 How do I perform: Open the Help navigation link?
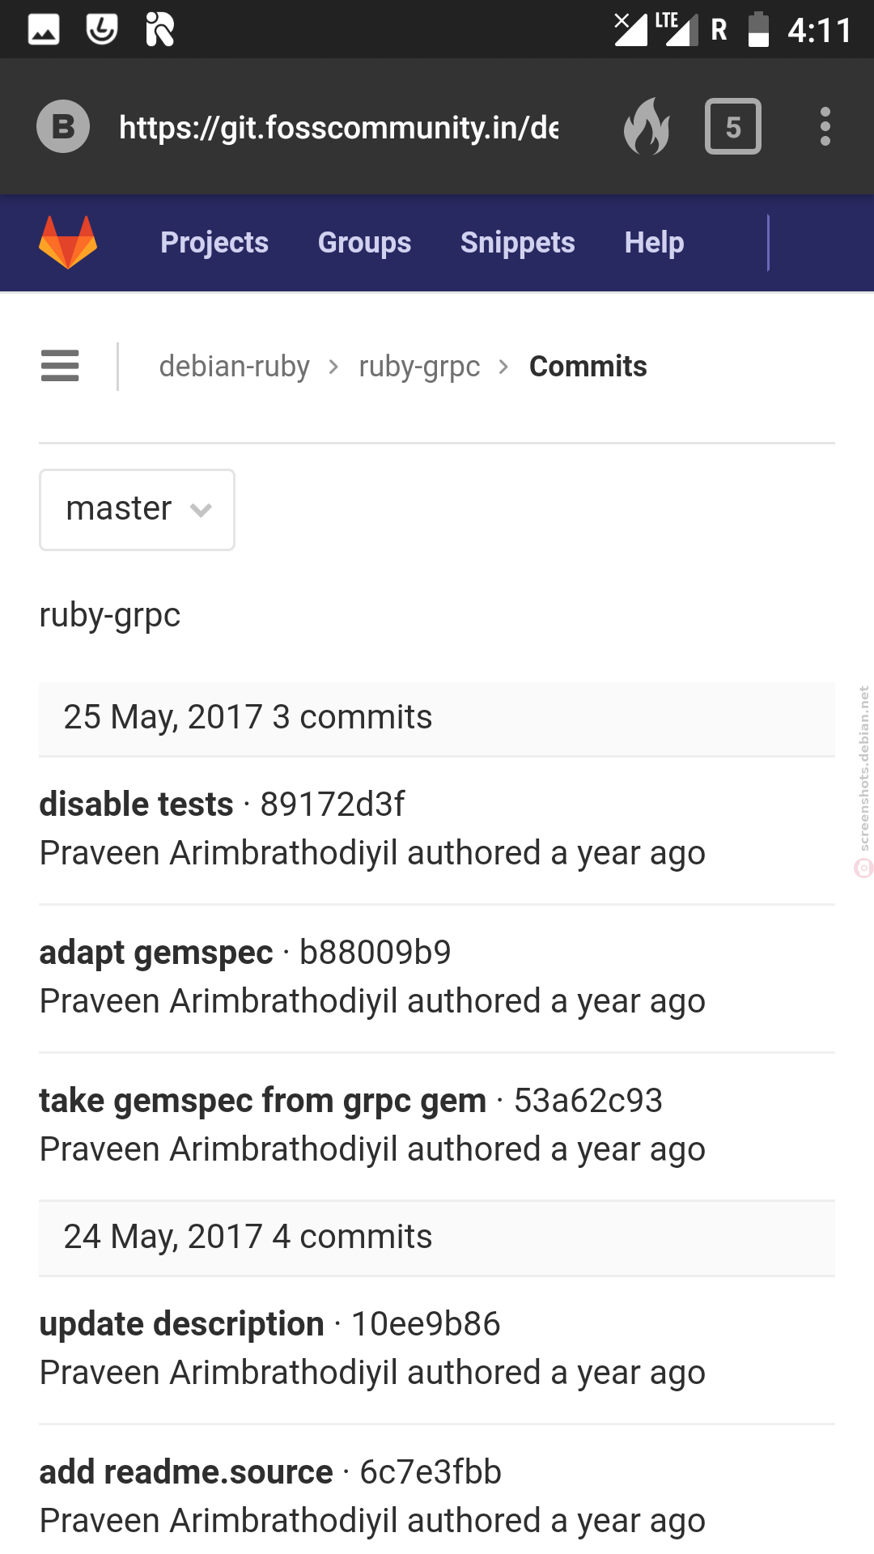pos(654,243)
